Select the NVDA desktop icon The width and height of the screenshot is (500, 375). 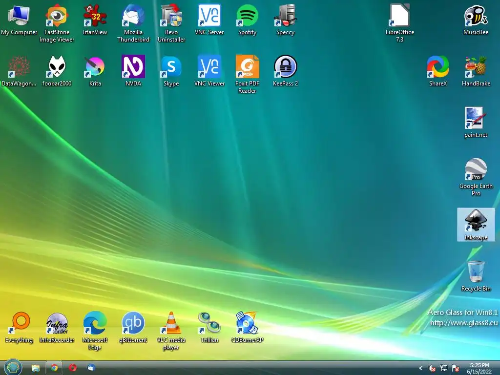(x=133, y=71)
